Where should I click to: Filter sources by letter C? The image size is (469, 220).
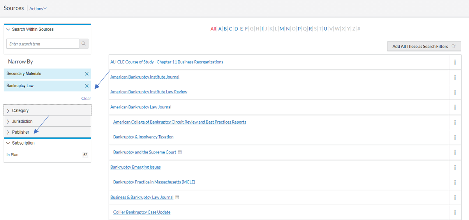[231, 29]
